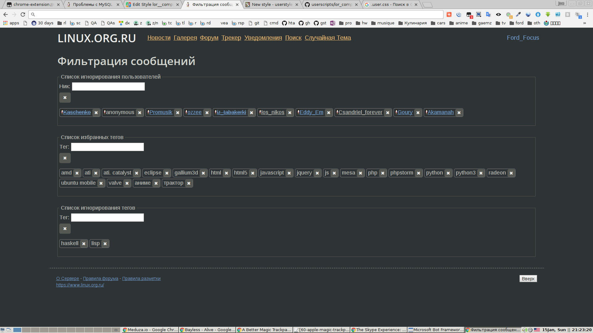Expand the bookmarks overflow chevron

click(x=584, y=23)
